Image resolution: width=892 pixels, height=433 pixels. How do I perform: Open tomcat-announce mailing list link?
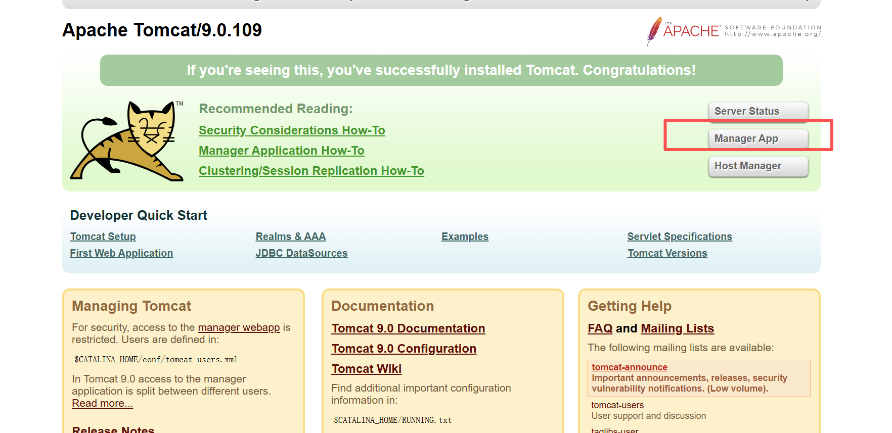coord(630,367)
